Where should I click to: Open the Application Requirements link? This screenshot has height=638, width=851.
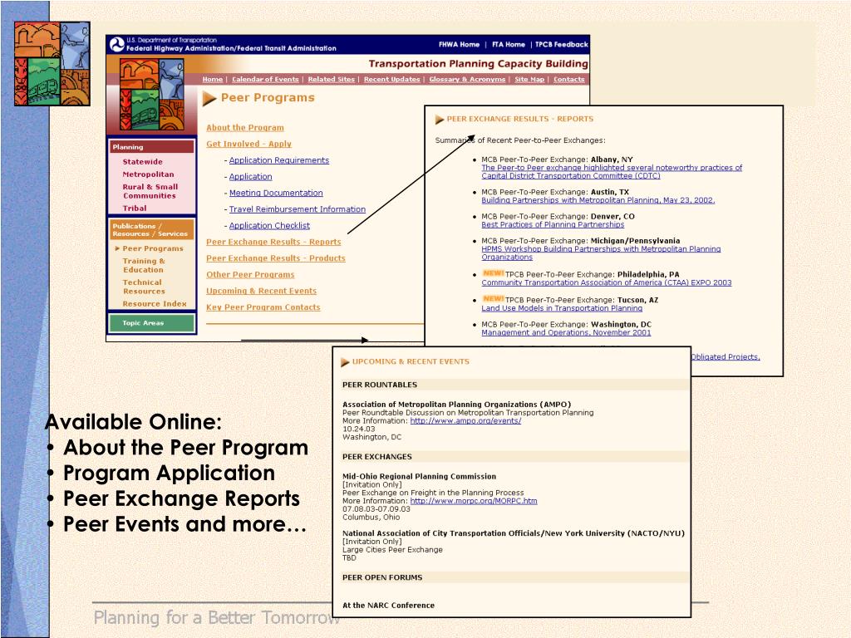coord(279,160)
